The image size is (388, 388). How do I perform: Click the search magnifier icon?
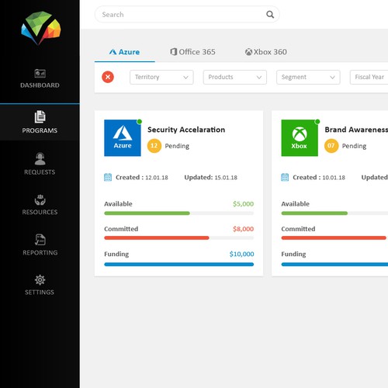pos(270,15)
